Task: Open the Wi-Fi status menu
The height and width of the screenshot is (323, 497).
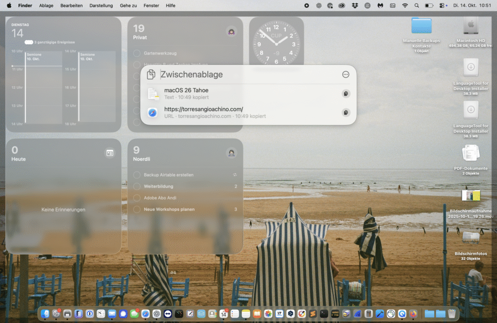Action: coord(405,5)
